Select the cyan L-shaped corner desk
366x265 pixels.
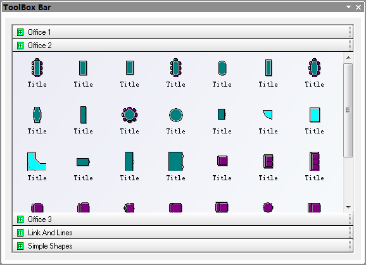(37, 161)
